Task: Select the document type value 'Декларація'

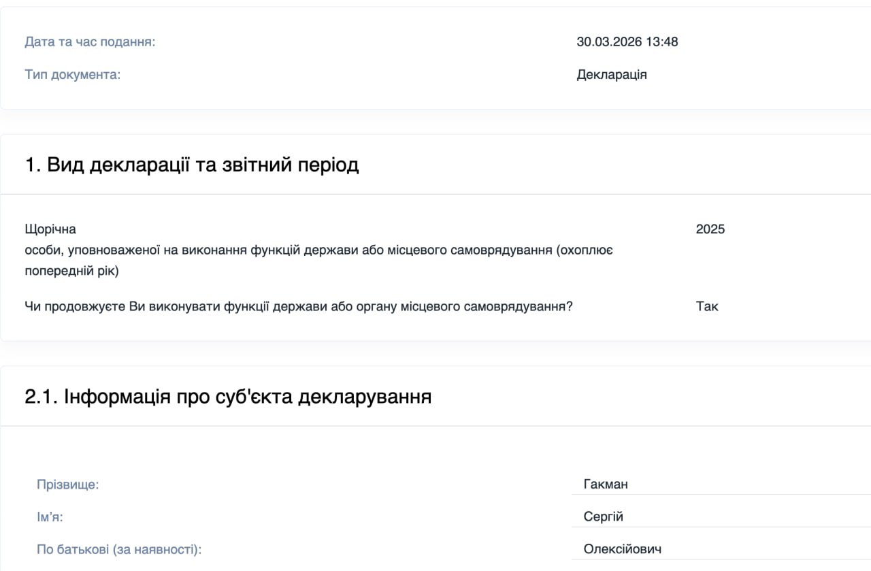Action: point(612,75)
